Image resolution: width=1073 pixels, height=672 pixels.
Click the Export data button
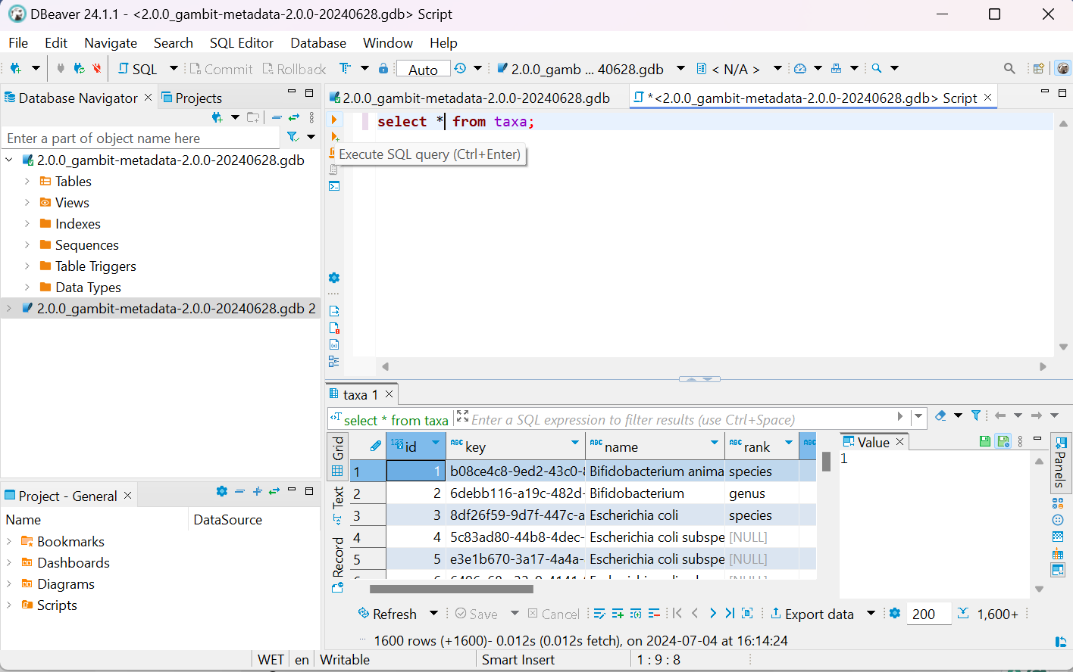pyautogui.click(x=812, y=614)
